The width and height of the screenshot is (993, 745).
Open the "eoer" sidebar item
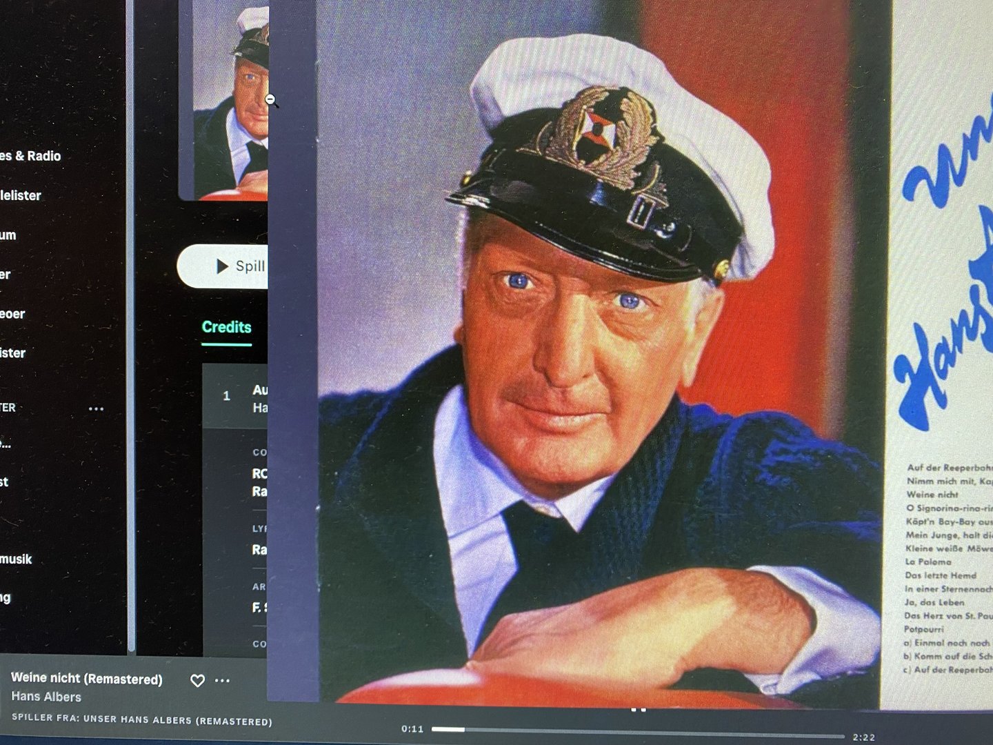(12, 314)
